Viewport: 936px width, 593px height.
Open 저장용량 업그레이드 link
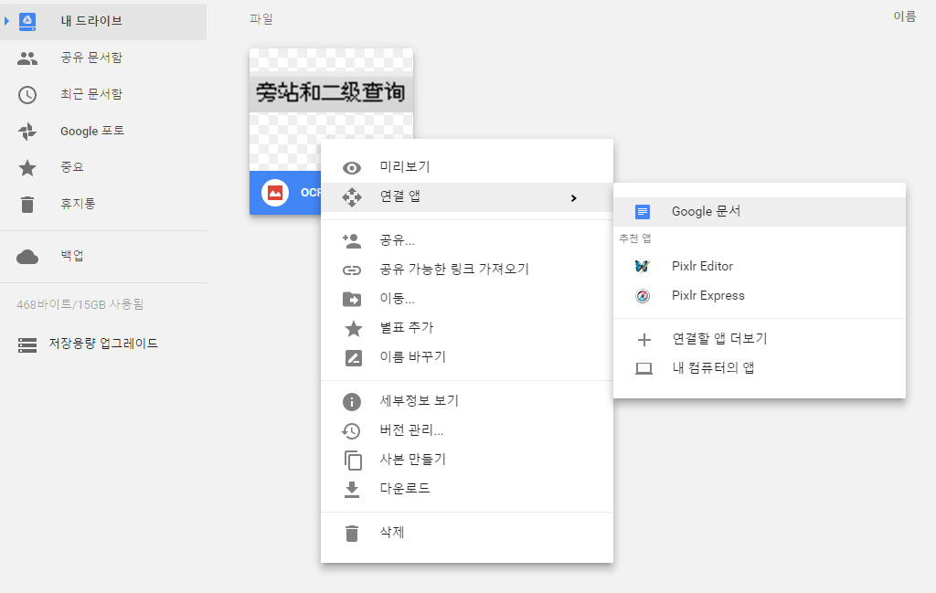click(x=103, y=344)
